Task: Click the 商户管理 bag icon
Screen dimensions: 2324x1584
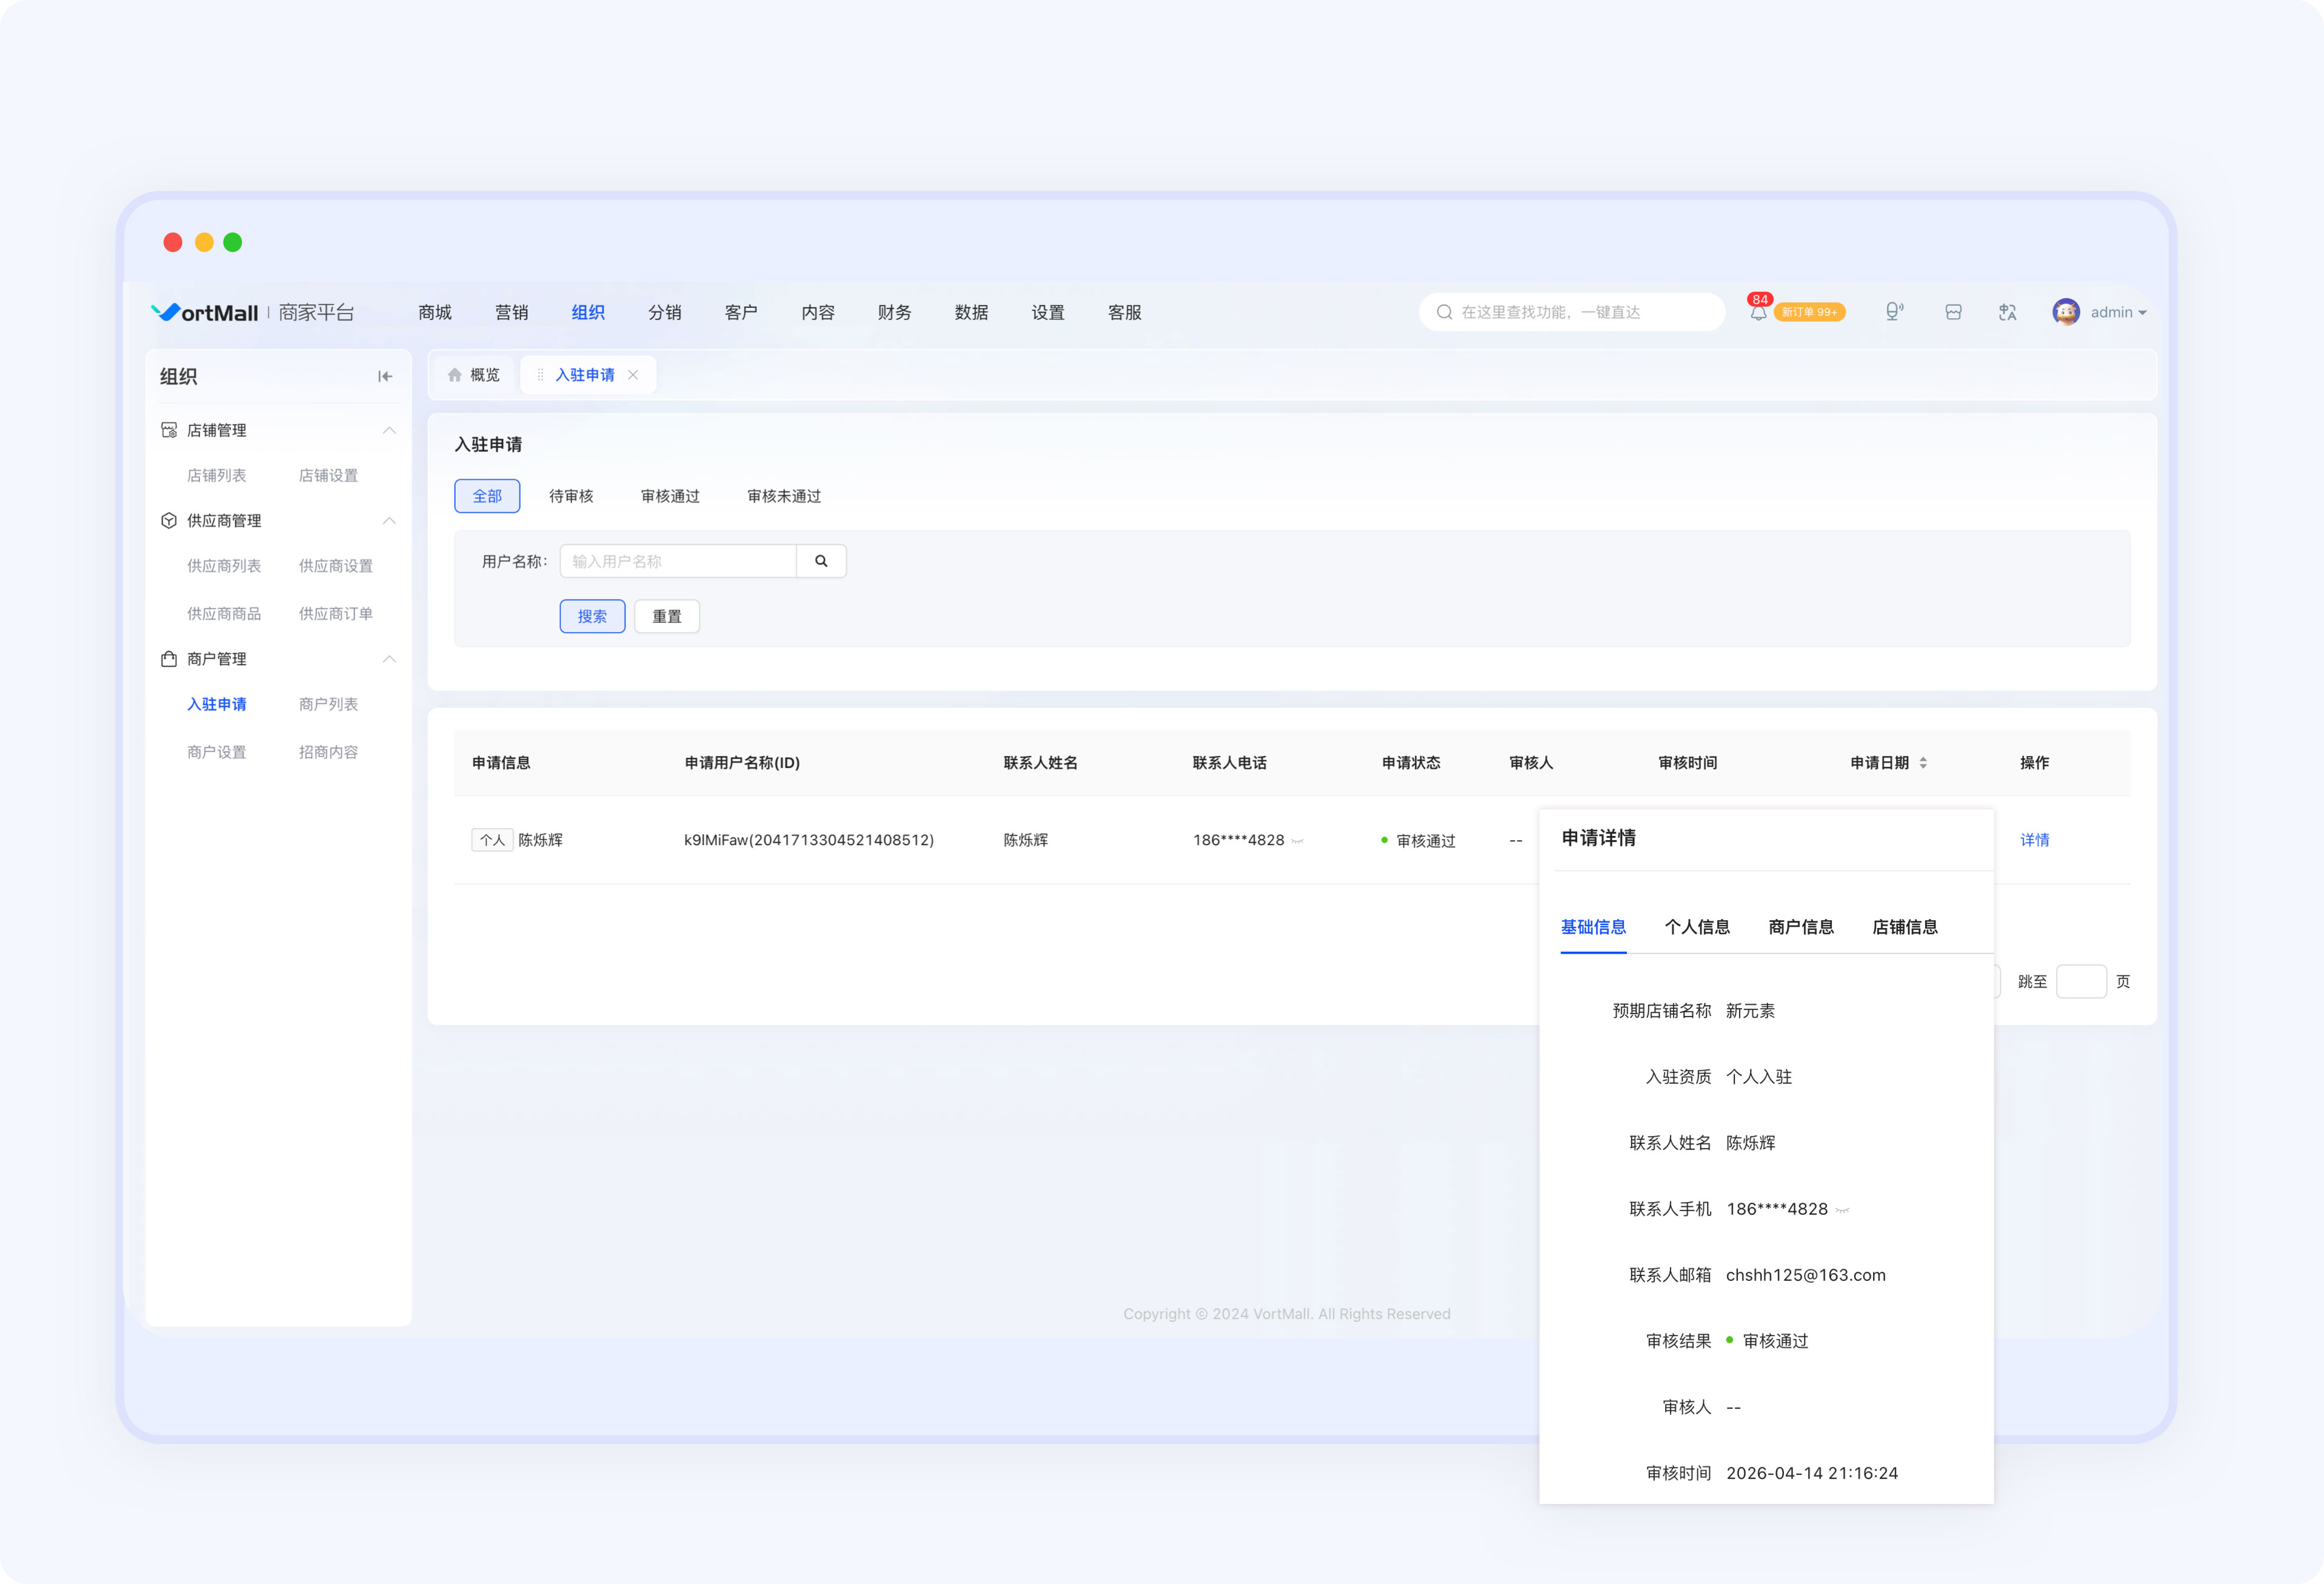Action: click(169, 659)
